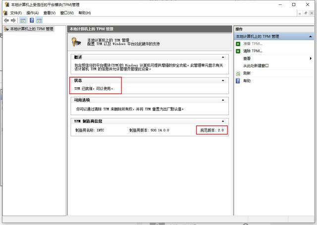This screenshot has height=225, width=317.
Task: Toggle the console tree pane toolbar icon
Action: (23, 20)
